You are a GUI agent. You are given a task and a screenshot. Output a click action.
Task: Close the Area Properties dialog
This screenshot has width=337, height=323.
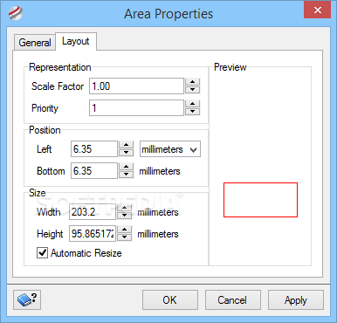(318, 10)
